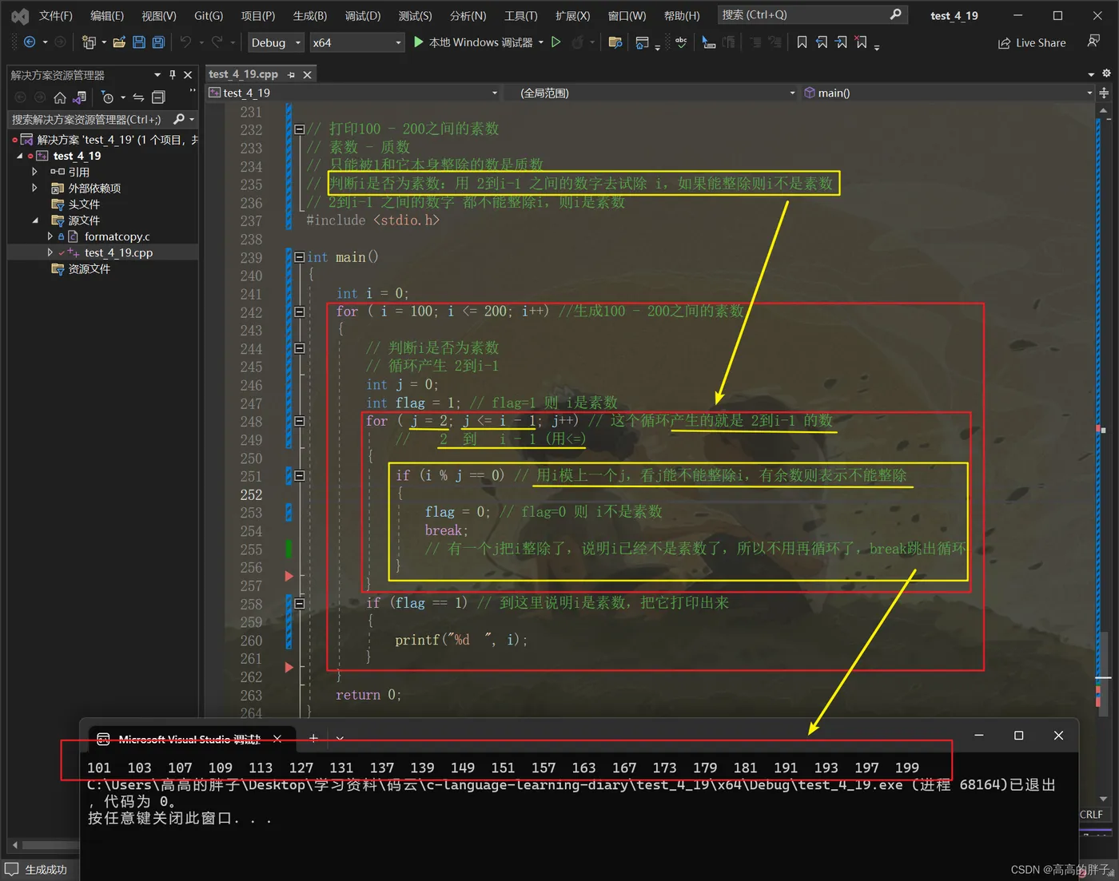The width and height of the screenshot is (1119, 881).
Task: Click the save all icon
Action: [x=158, y=42]
